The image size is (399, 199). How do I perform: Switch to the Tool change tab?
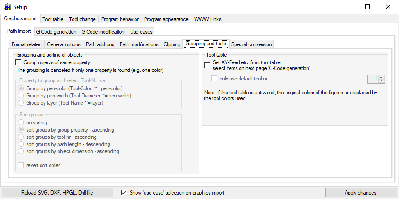[x=82, y=19]
